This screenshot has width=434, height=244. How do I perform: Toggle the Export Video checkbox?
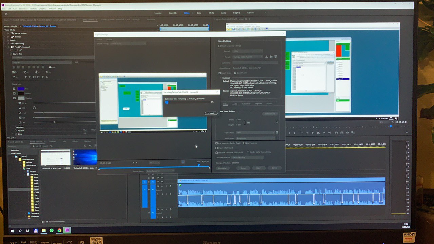pyautogui.click(x=220, y=73)
